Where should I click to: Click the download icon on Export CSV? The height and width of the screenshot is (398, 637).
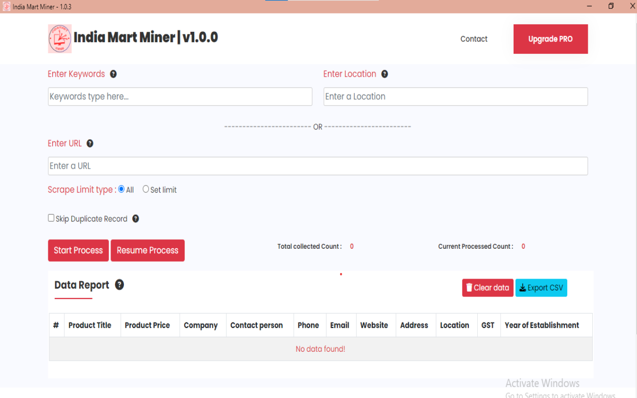coord(523,288)
